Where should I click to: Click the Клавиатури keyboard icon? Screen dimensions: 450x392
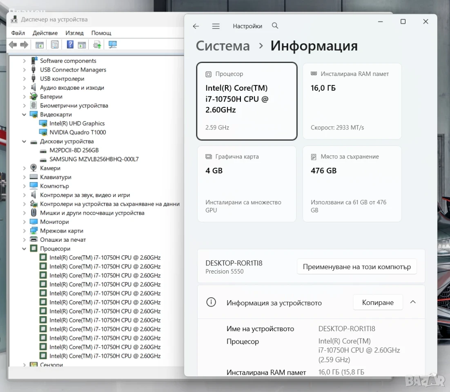click(33, 177)
